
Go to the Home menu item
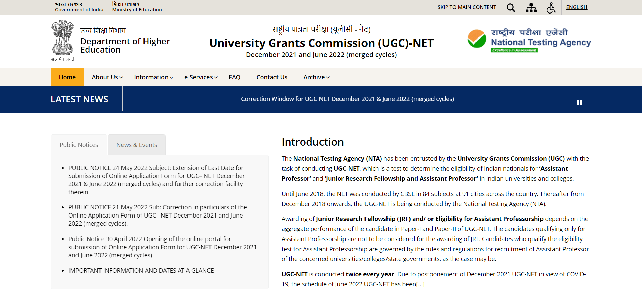[67, 77]
